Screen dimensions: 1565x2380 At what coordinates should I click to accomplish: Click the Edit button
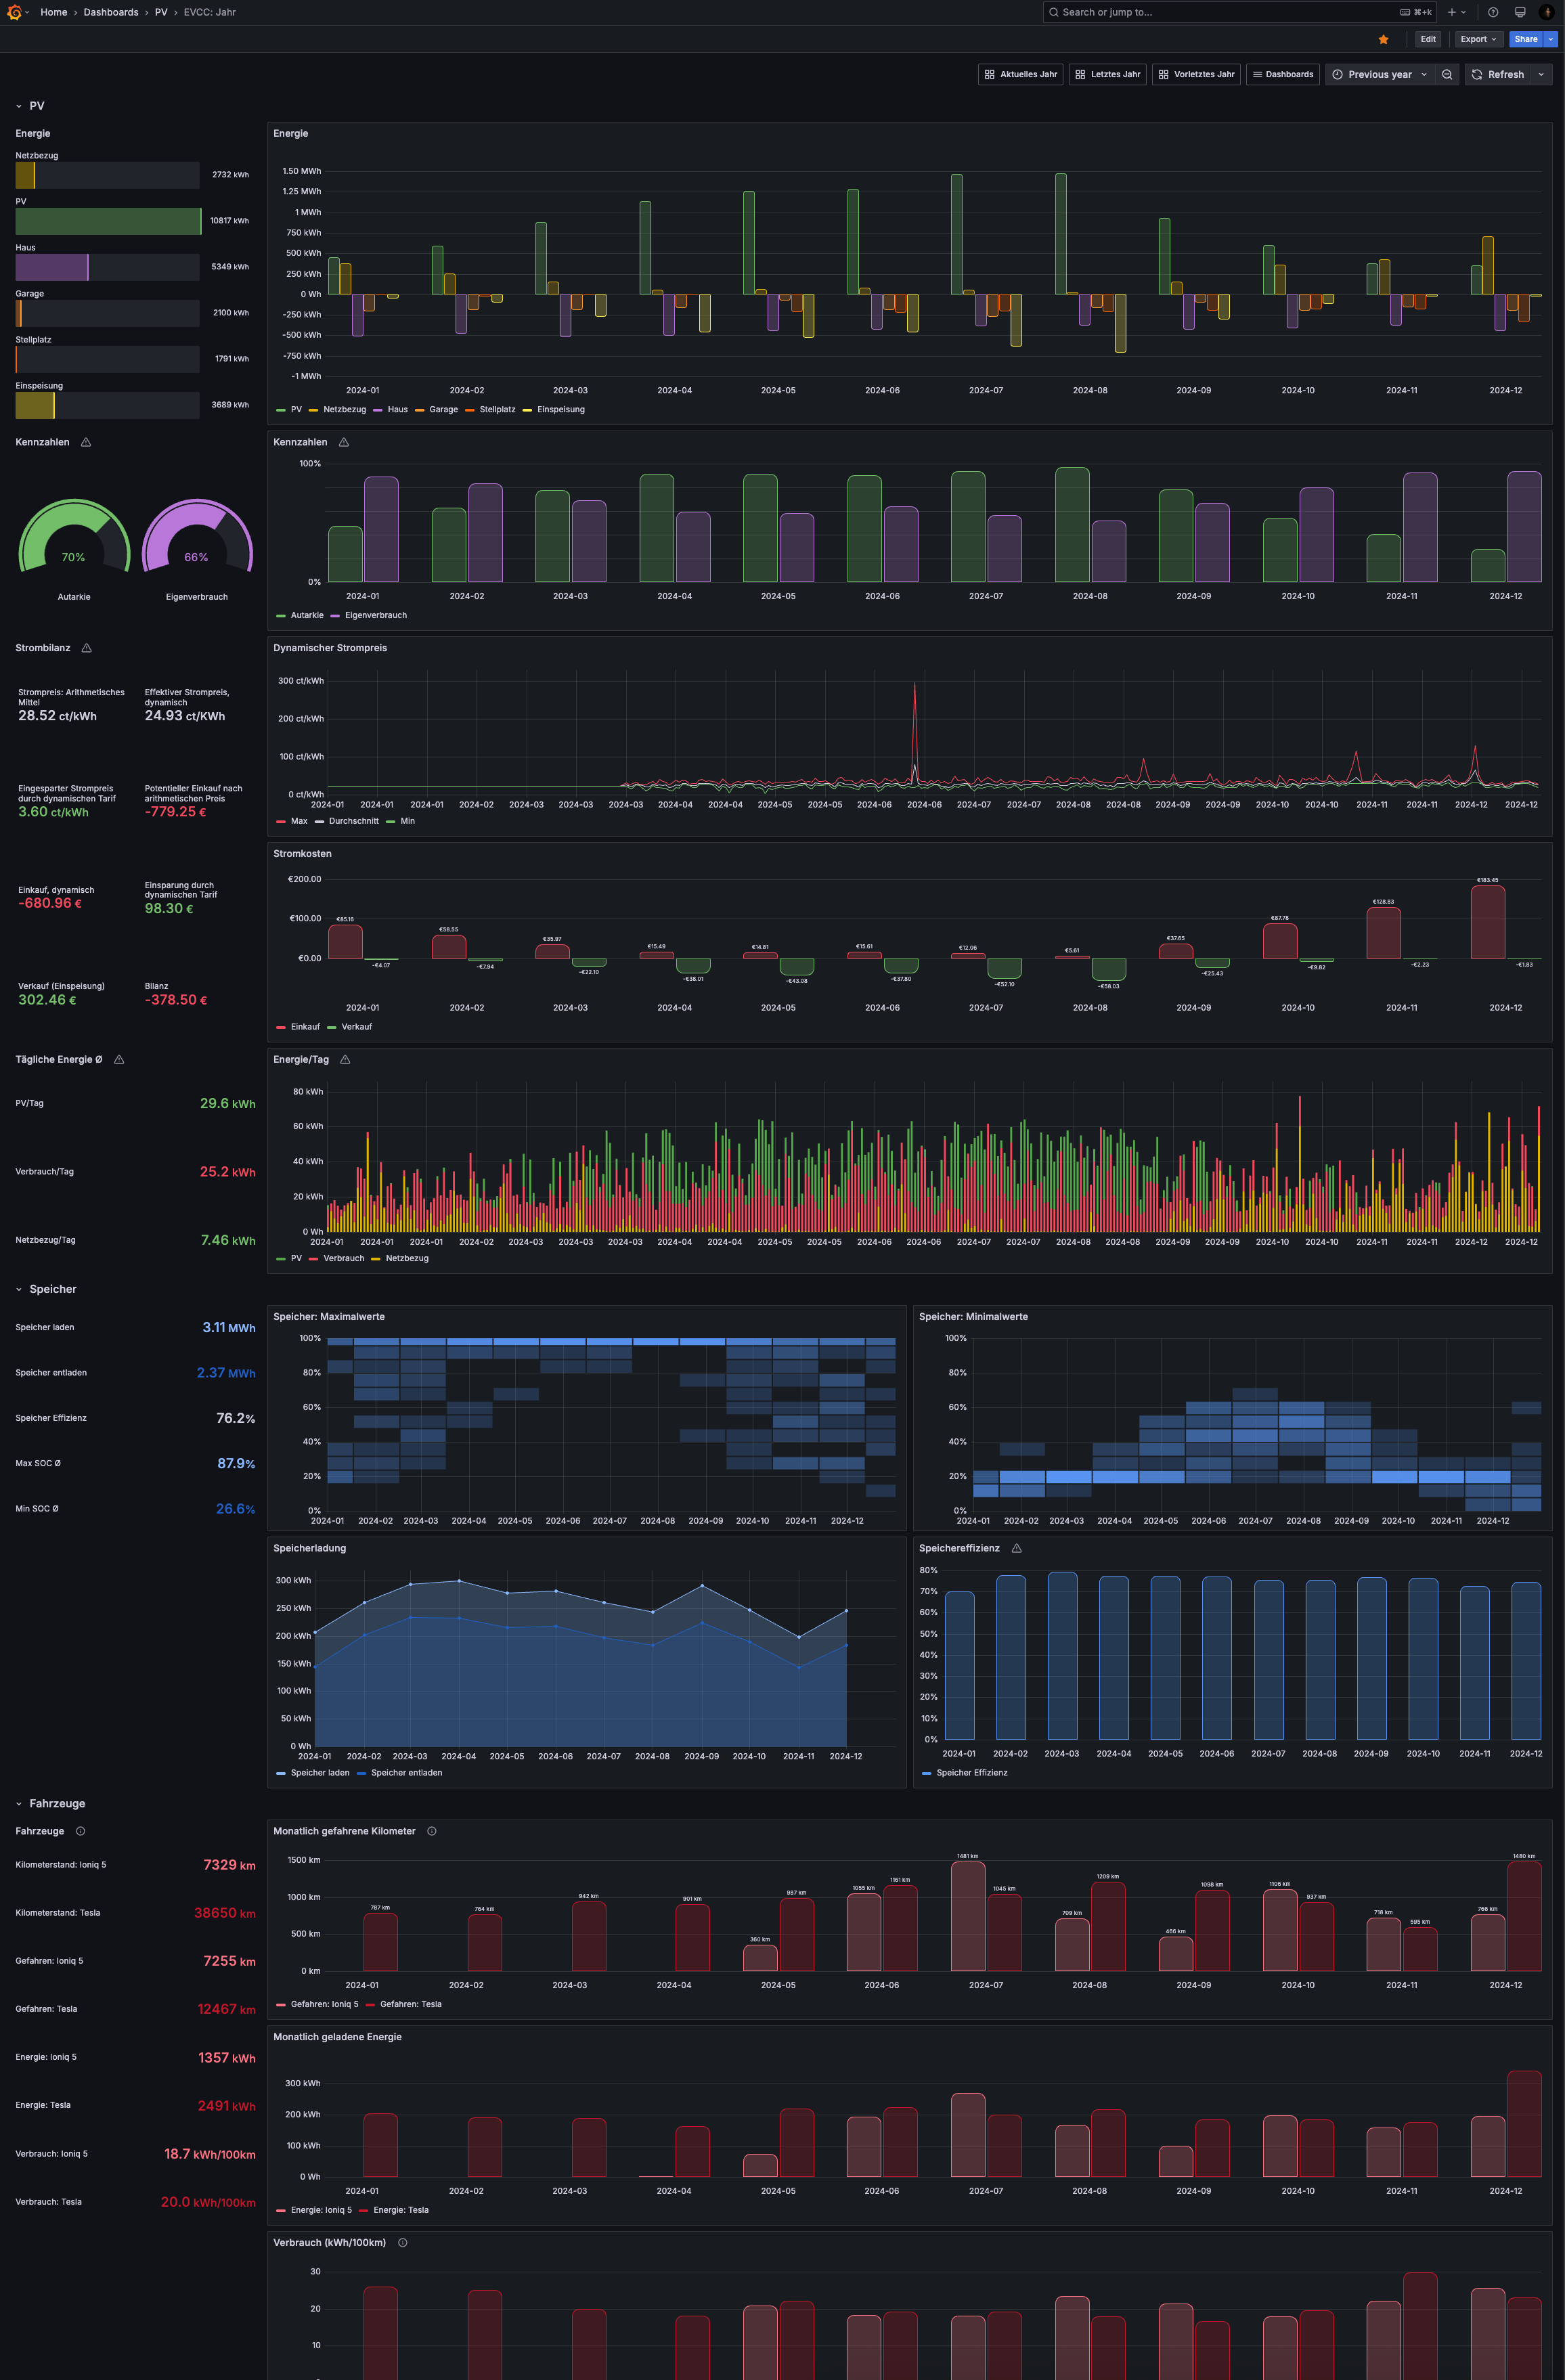[1427, 39]
